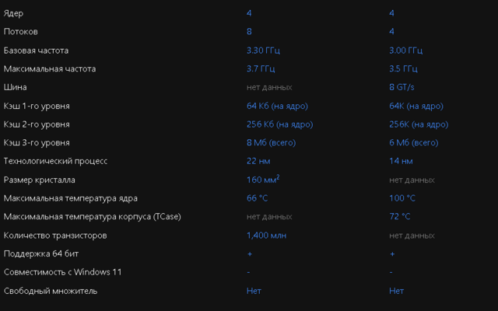
Task: Click the 8 GT/s bus speed value
Action: 402,87
